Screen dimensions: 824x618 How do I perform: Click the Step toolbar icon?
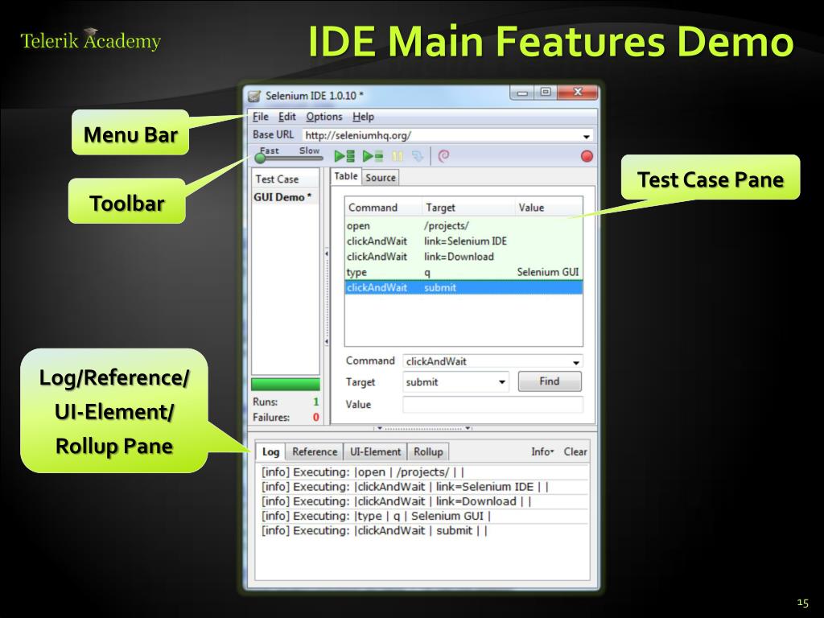[x=418, y=156]
